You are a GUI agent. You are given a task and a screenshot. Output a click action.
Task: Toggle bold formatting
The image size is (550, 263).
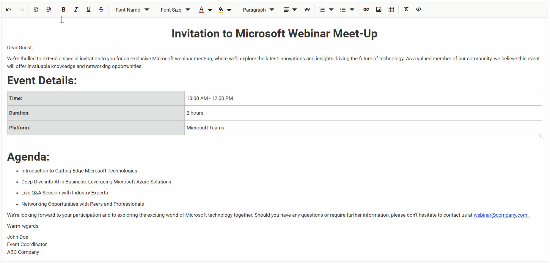point(63,9)
